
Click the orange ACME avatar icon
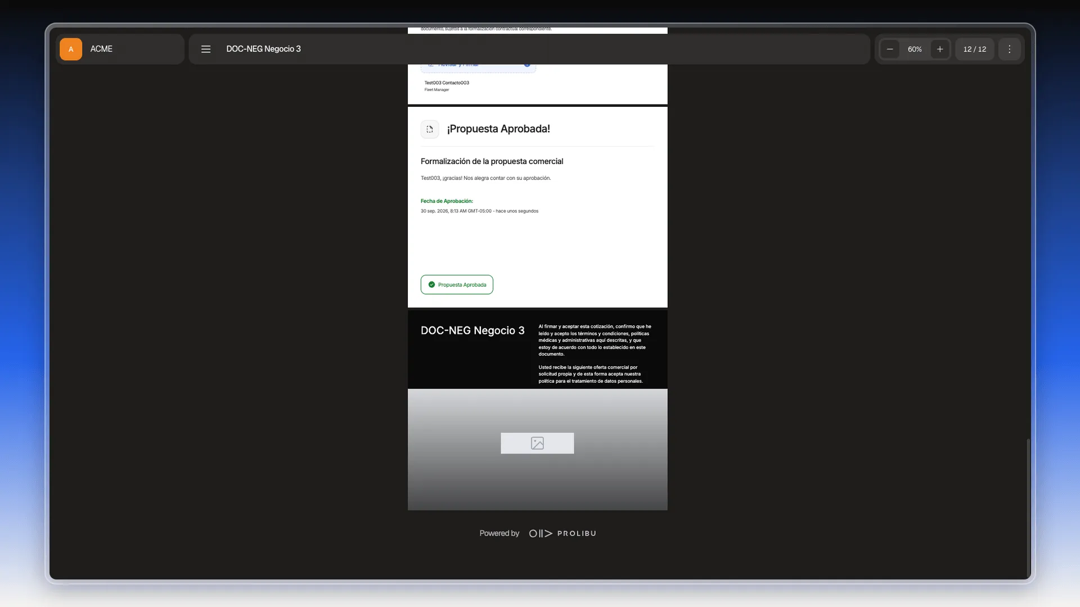tap(71, 49)
